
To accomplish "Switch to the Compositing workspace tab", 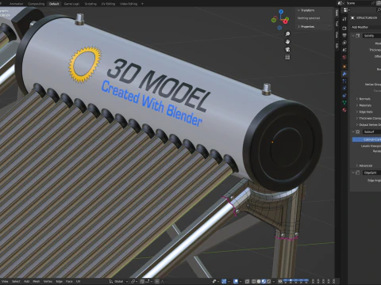I will (37, 4).
